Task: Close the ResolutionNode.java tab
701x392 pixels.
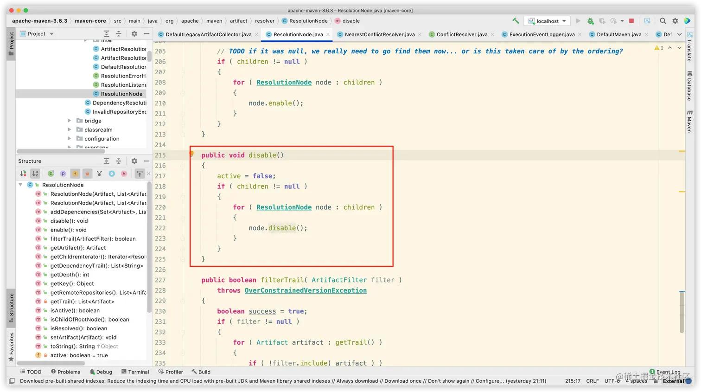Action: click(x=328, y=34)
